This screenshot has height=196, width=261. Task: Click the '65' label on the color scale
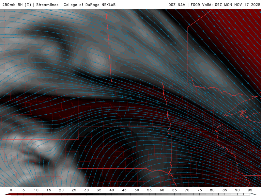point(175,190)
